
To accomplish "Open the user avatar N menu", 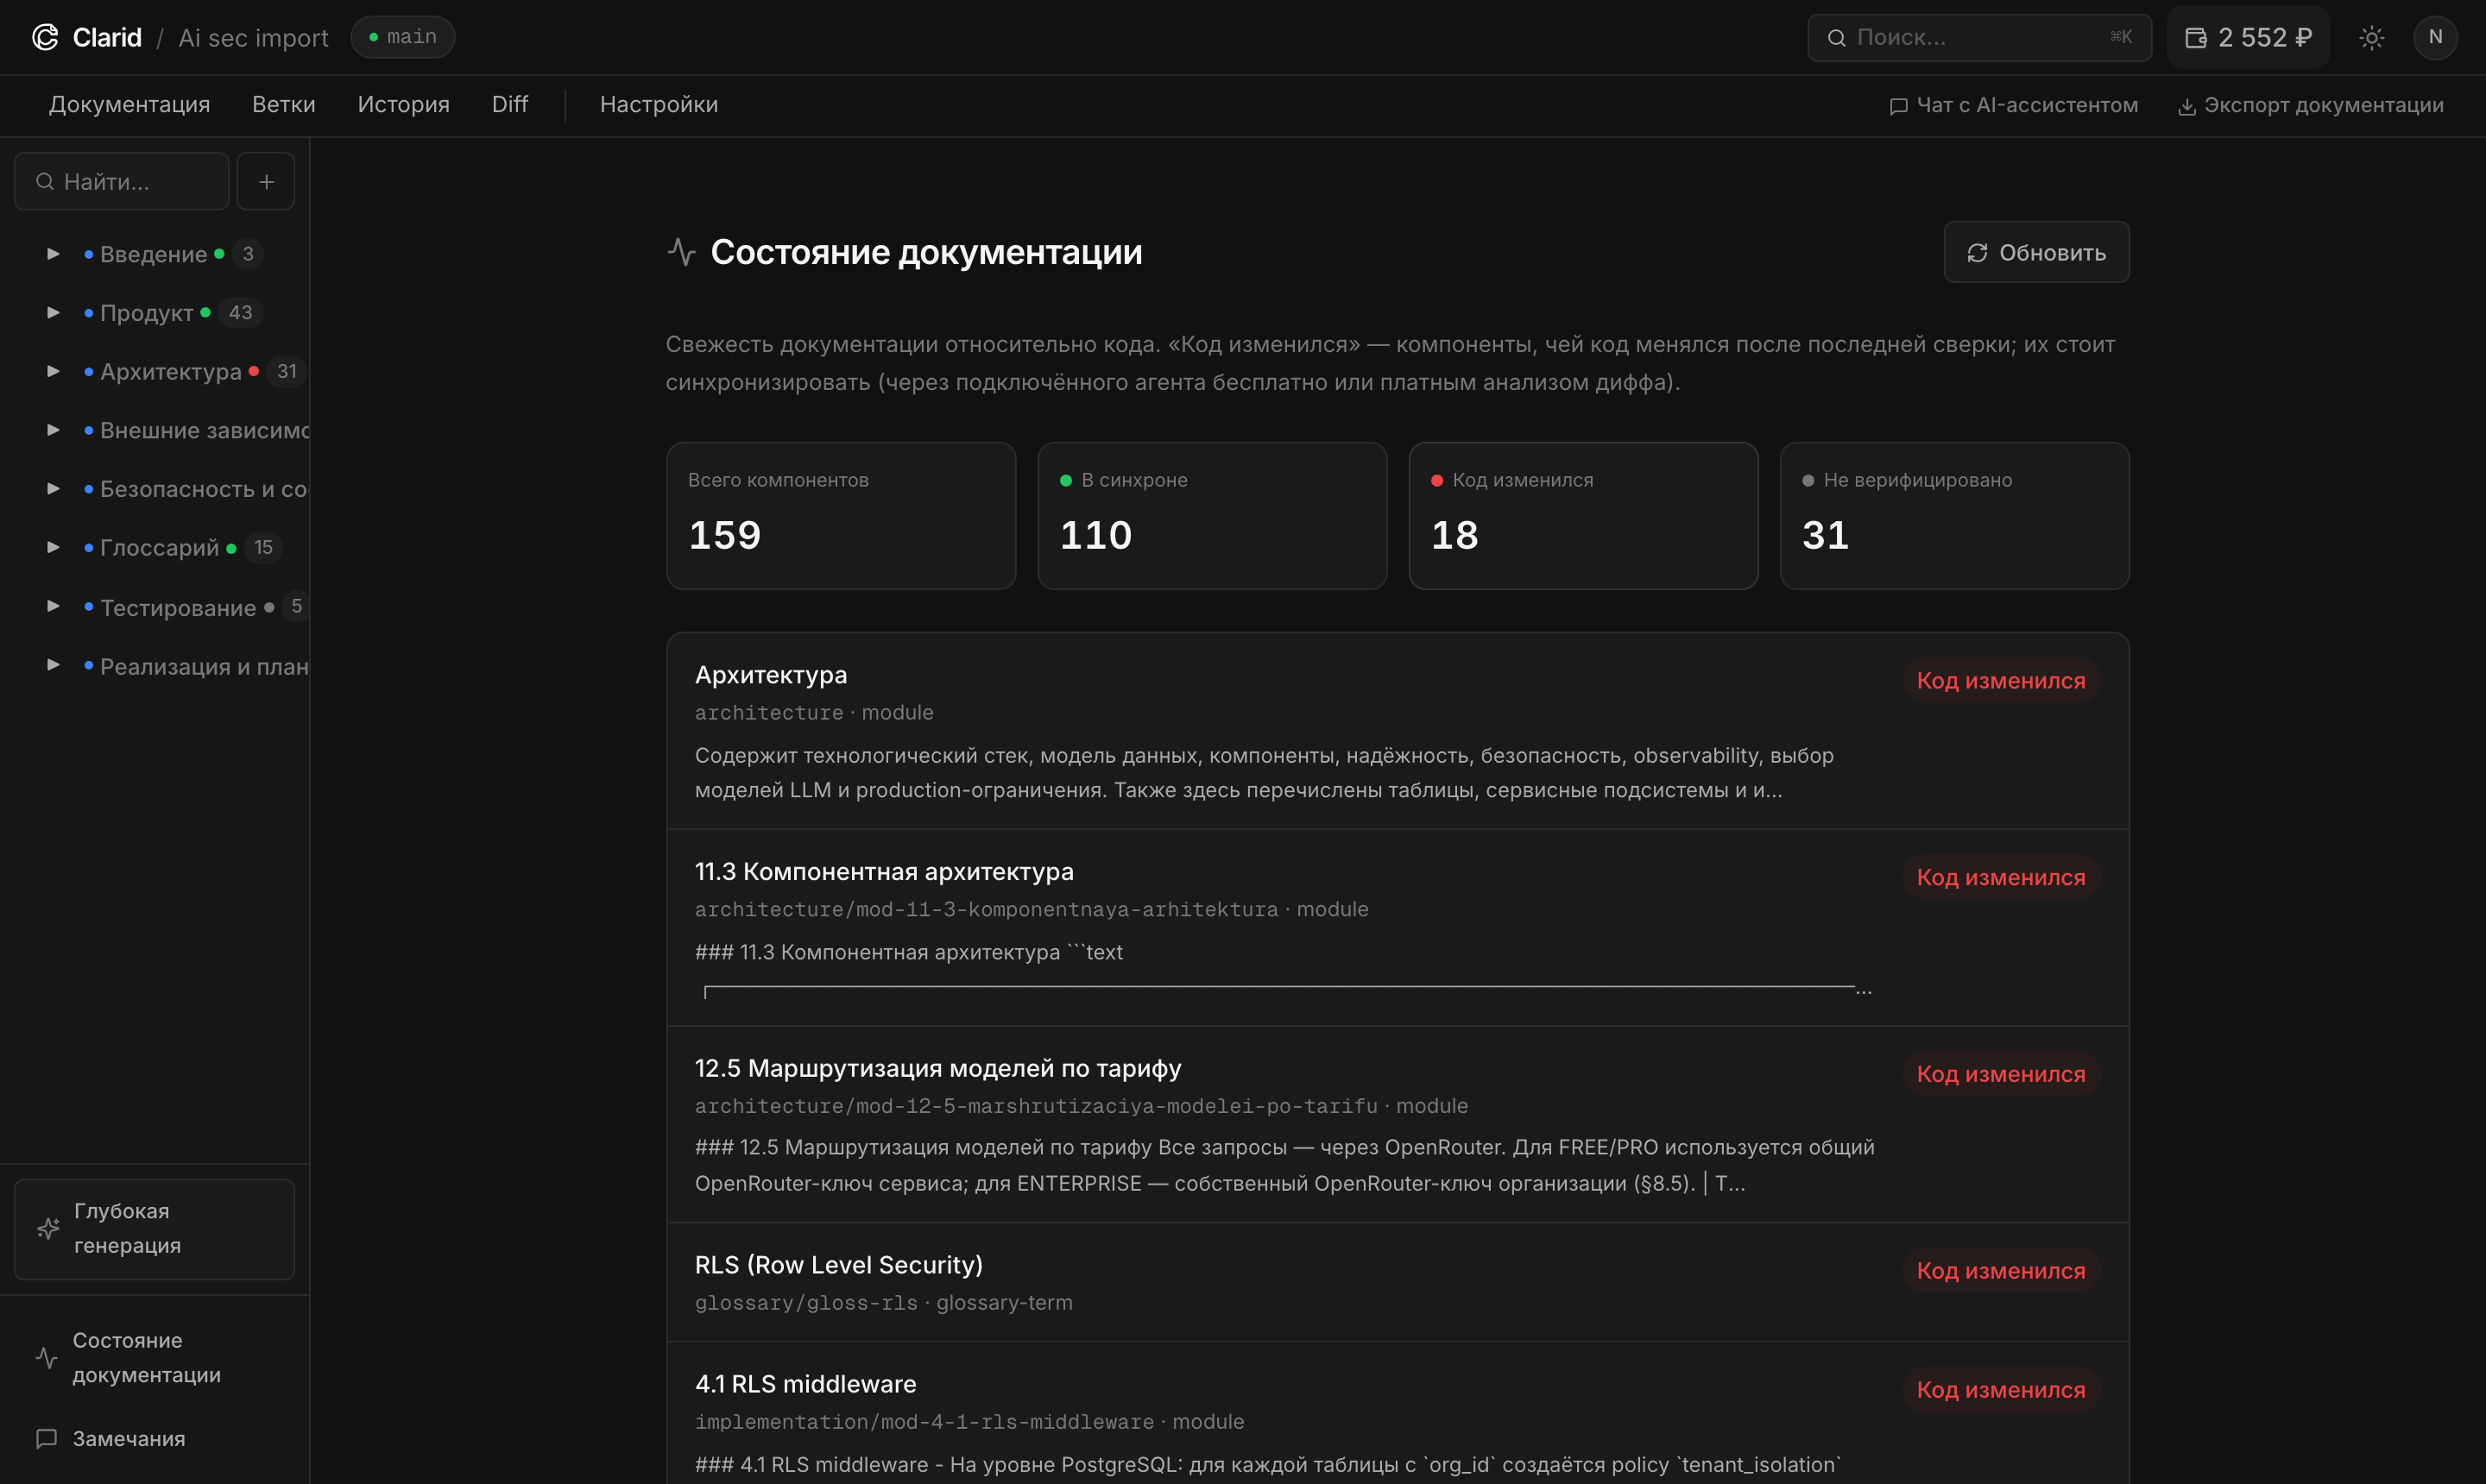I will point(2435,37).
